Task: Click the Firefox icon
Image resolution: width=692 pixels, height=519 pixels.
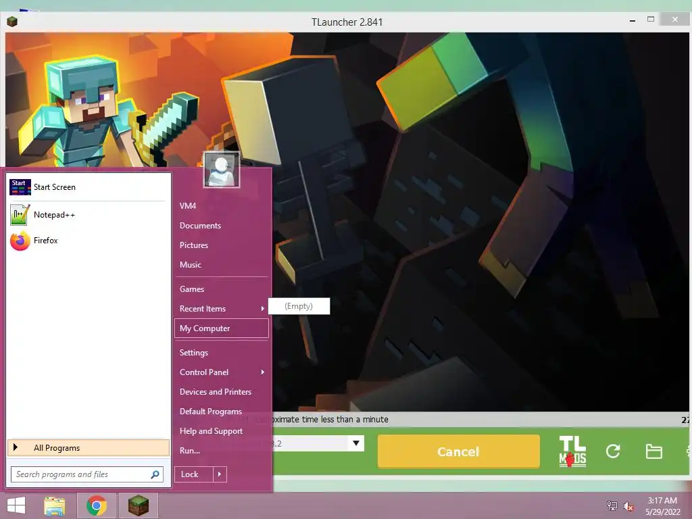Action: 20,241
